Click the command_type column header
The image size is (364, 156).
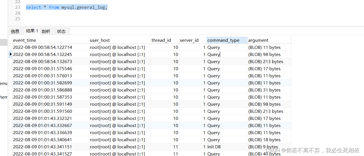click(227, 40)
